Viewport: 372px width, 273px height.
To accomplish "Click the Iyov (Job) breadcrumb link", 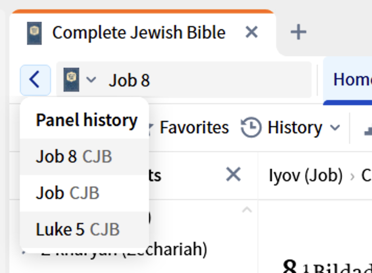I will 305,176.
